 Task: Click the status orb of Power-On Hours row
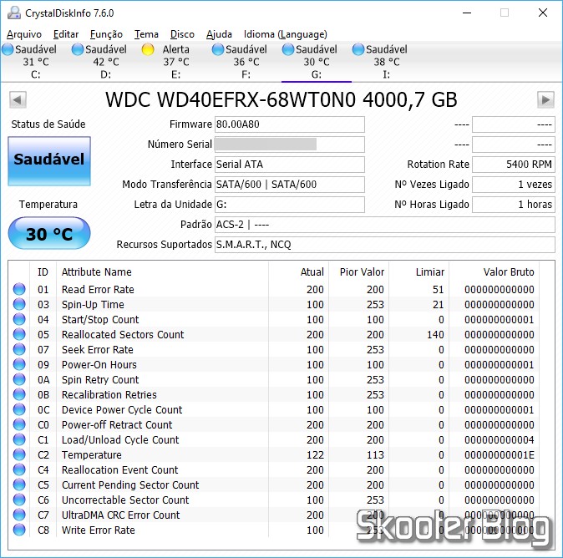19,364
